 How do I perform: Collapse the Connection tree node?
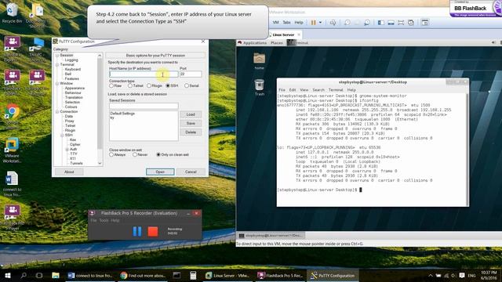57,111
